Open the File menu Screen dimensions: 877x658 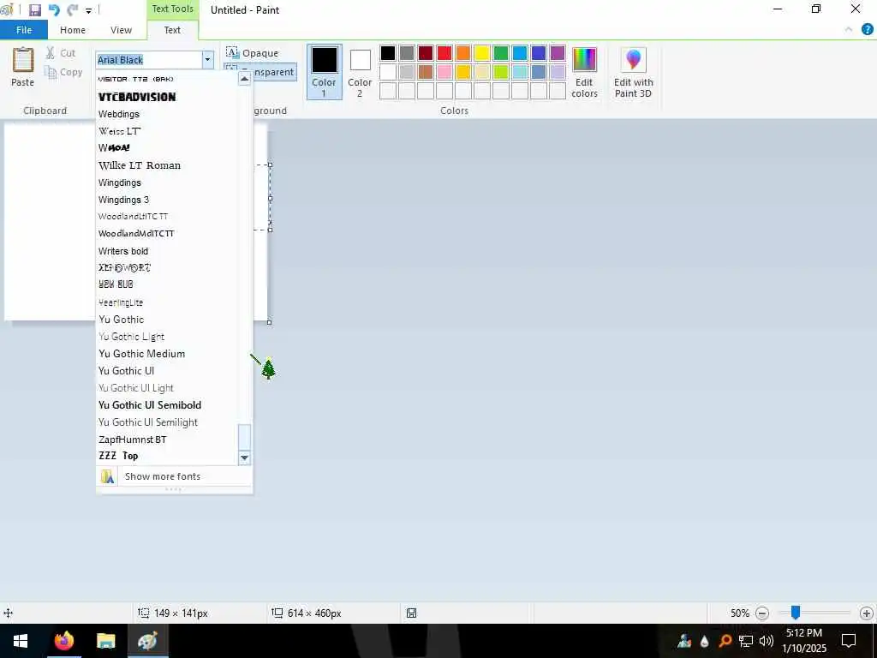coord(24,30)
